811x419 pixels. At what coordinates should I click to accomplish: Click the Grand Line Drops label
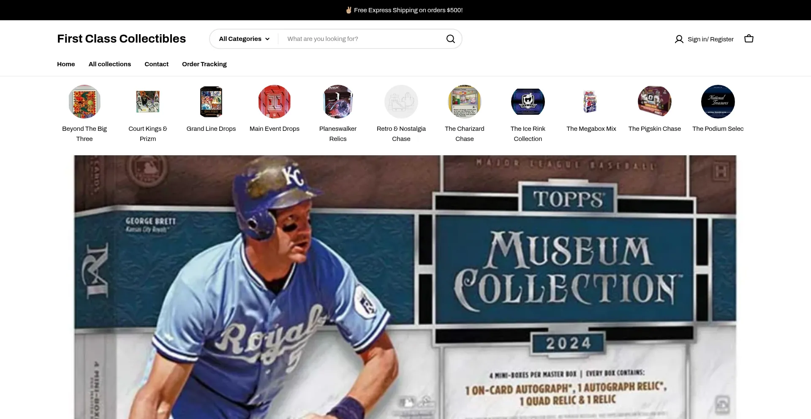(x=211, y=129)
